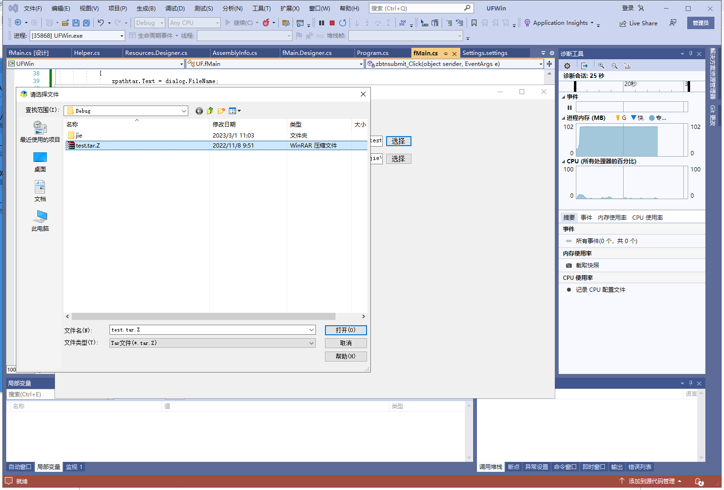This screenshot has height=490, width=724.
Task: Select Desktop in dialog places bar
Action: point(40,162)
